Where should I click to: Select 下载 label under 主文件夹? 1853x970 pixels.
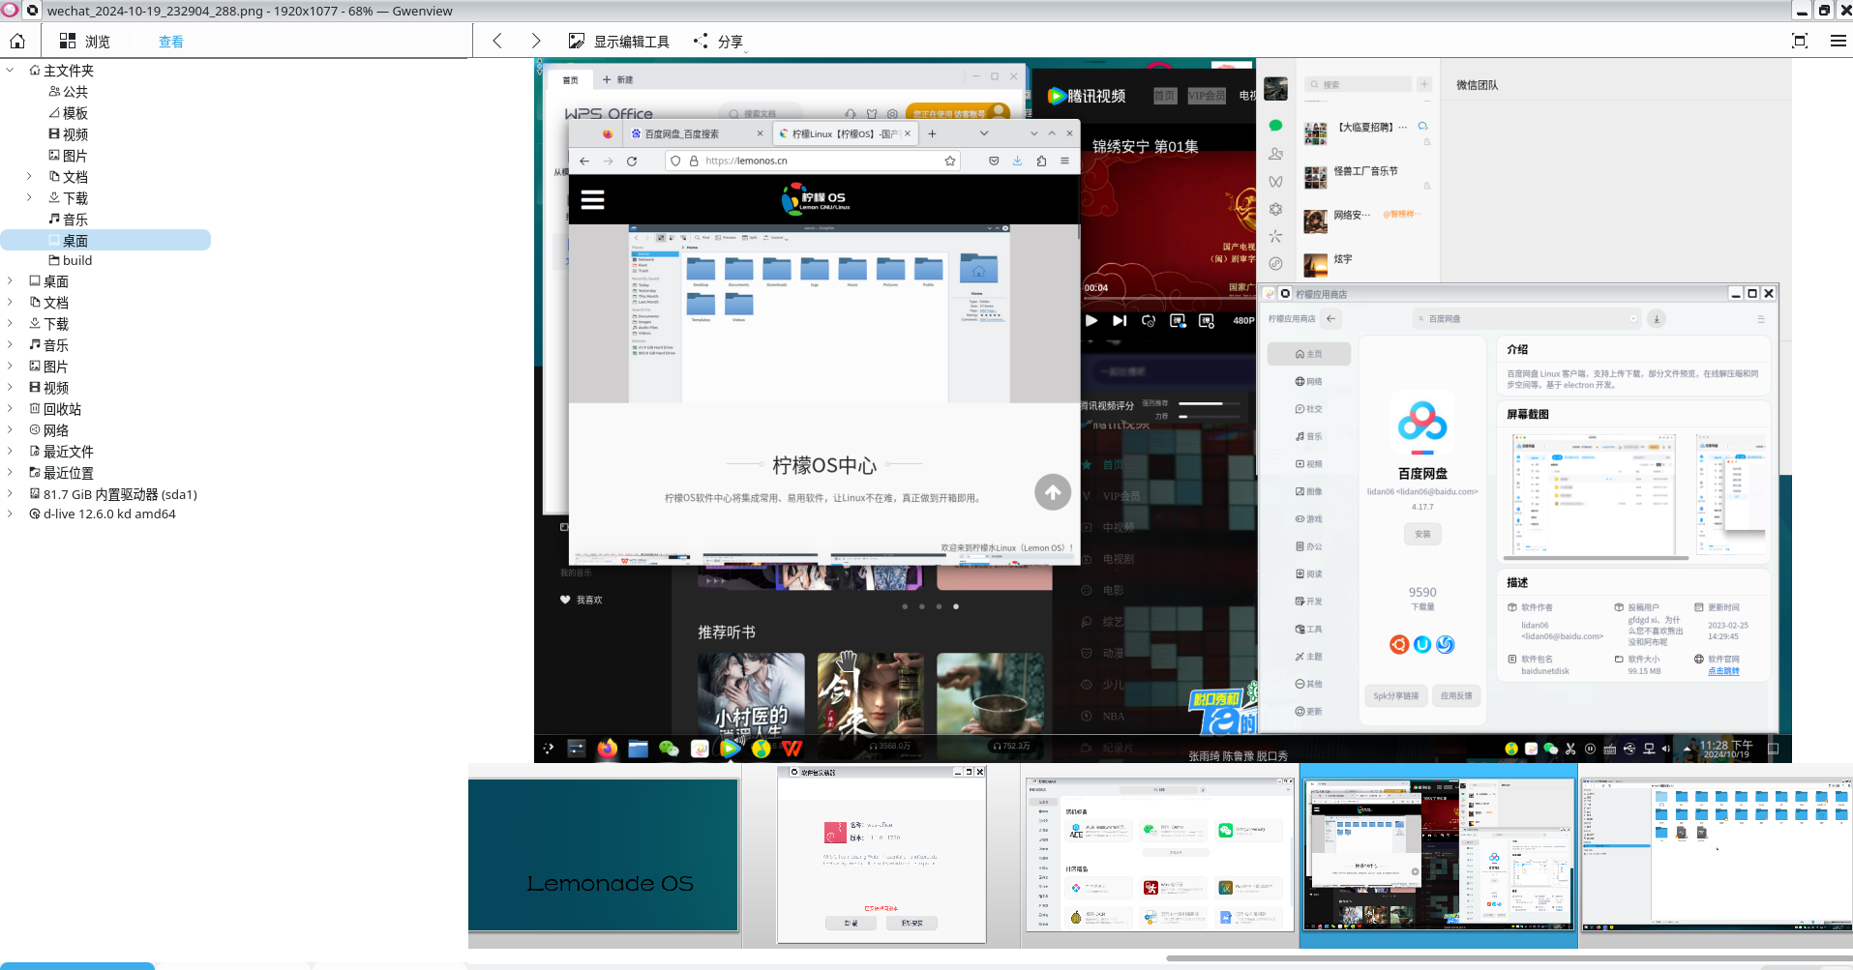pos(75,198)
